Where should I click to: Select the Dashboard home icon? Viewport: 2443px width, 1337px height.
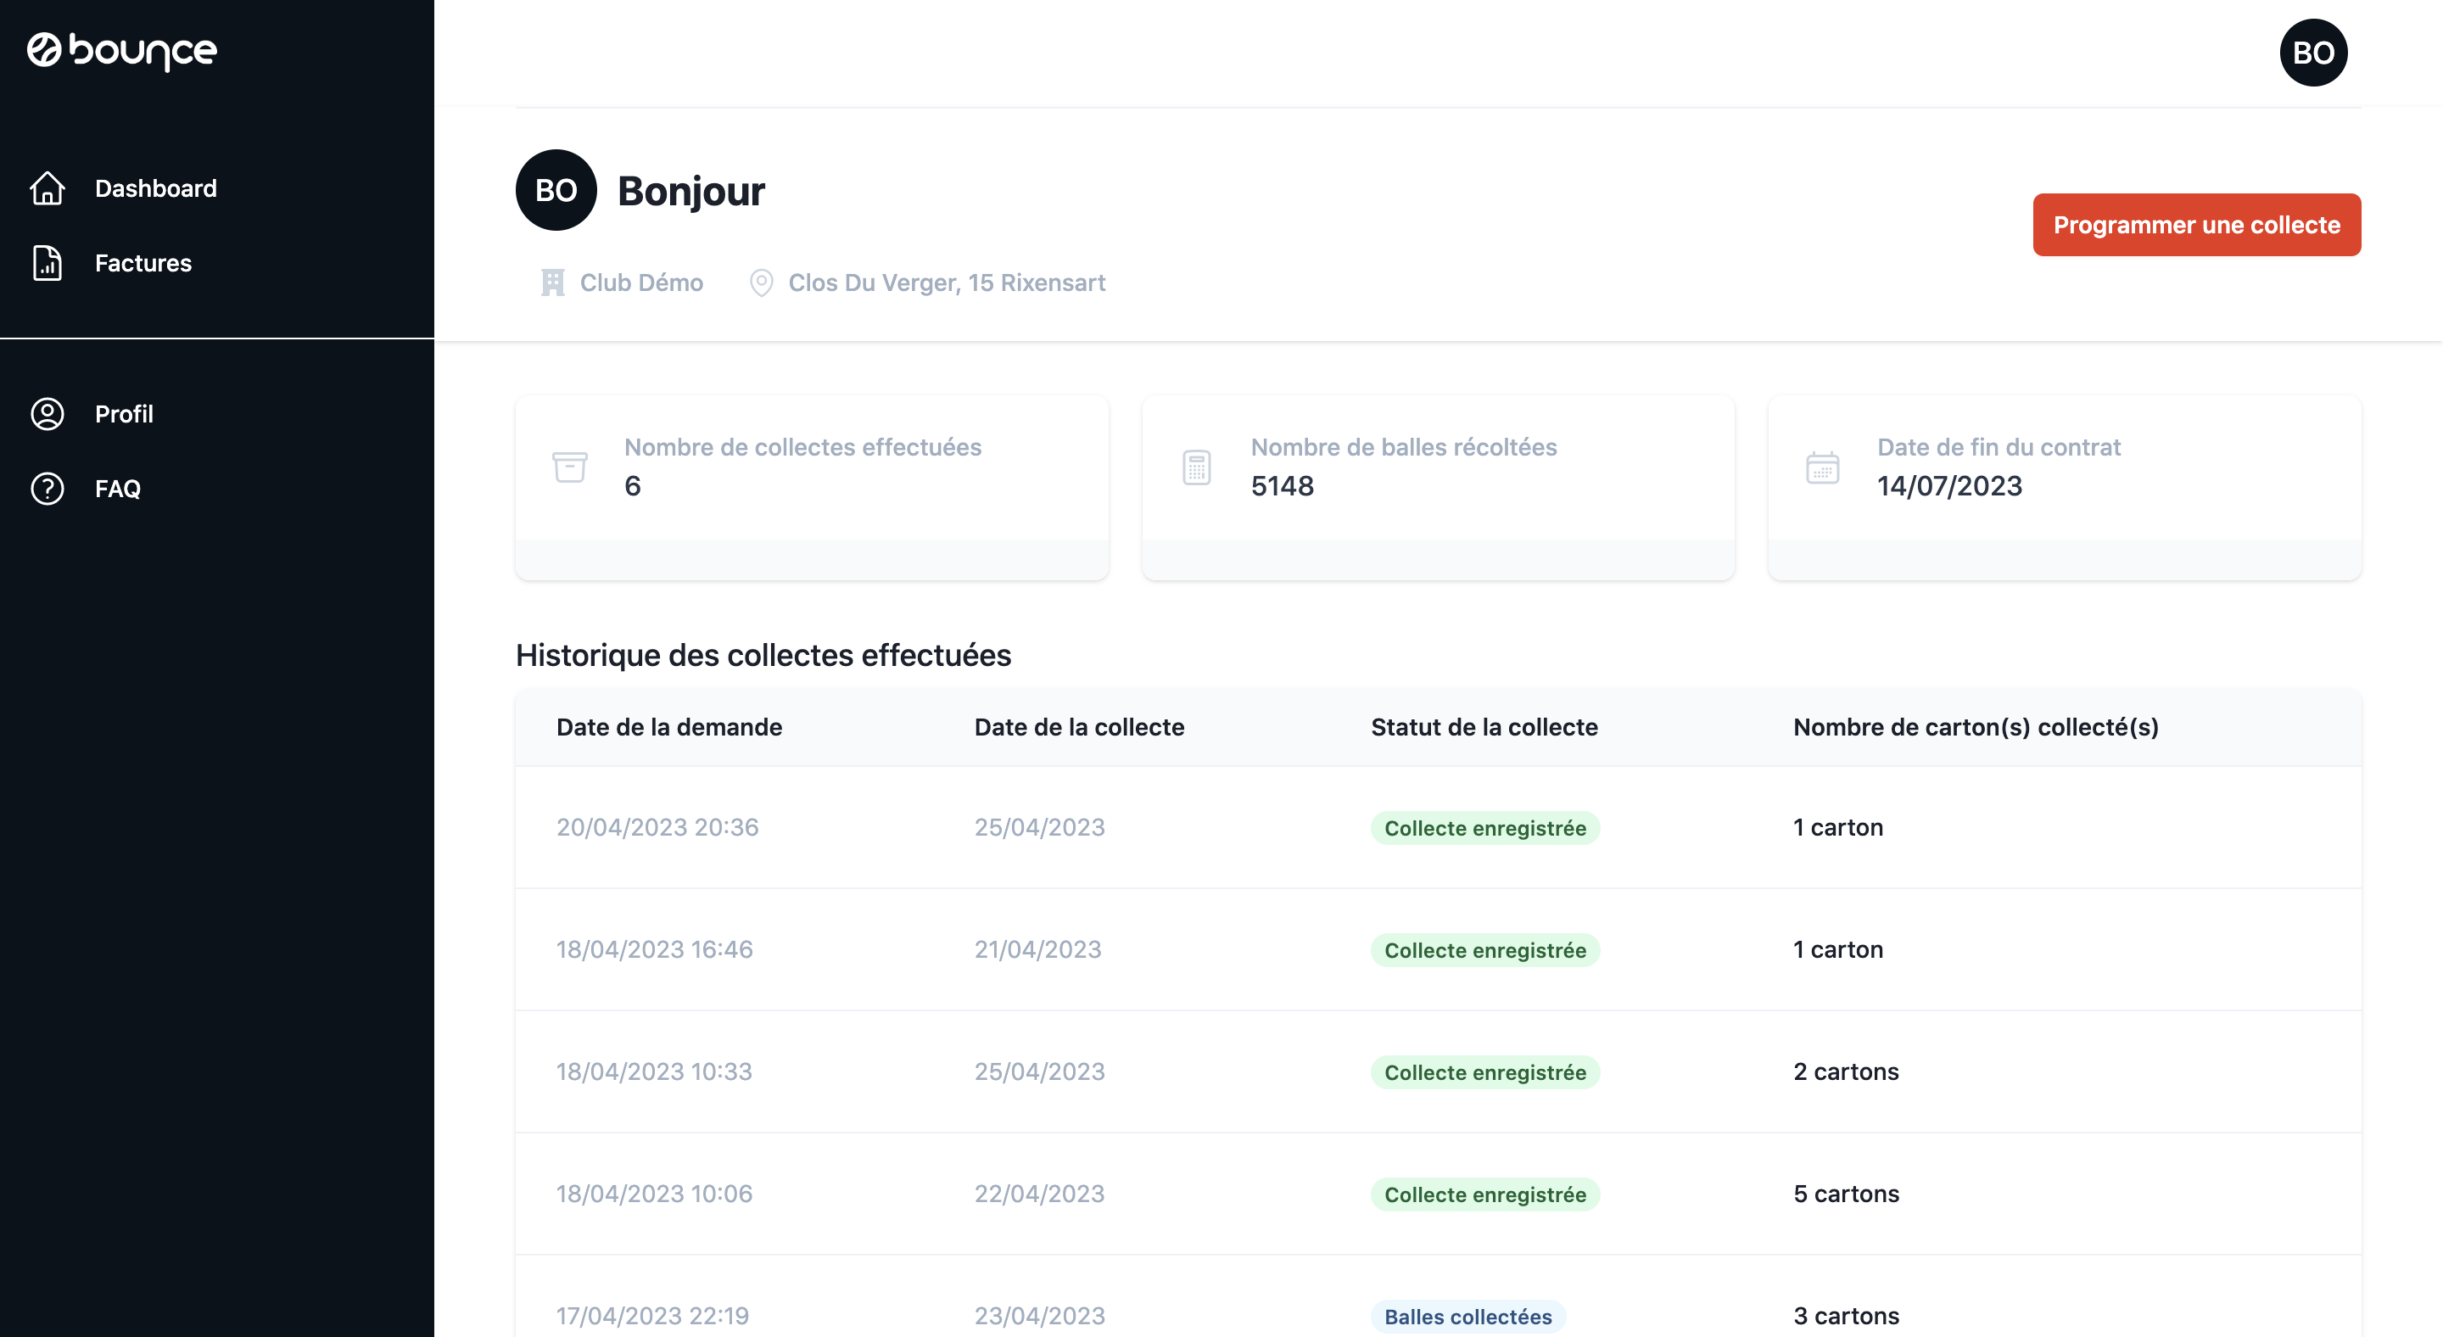click(48, 188)
